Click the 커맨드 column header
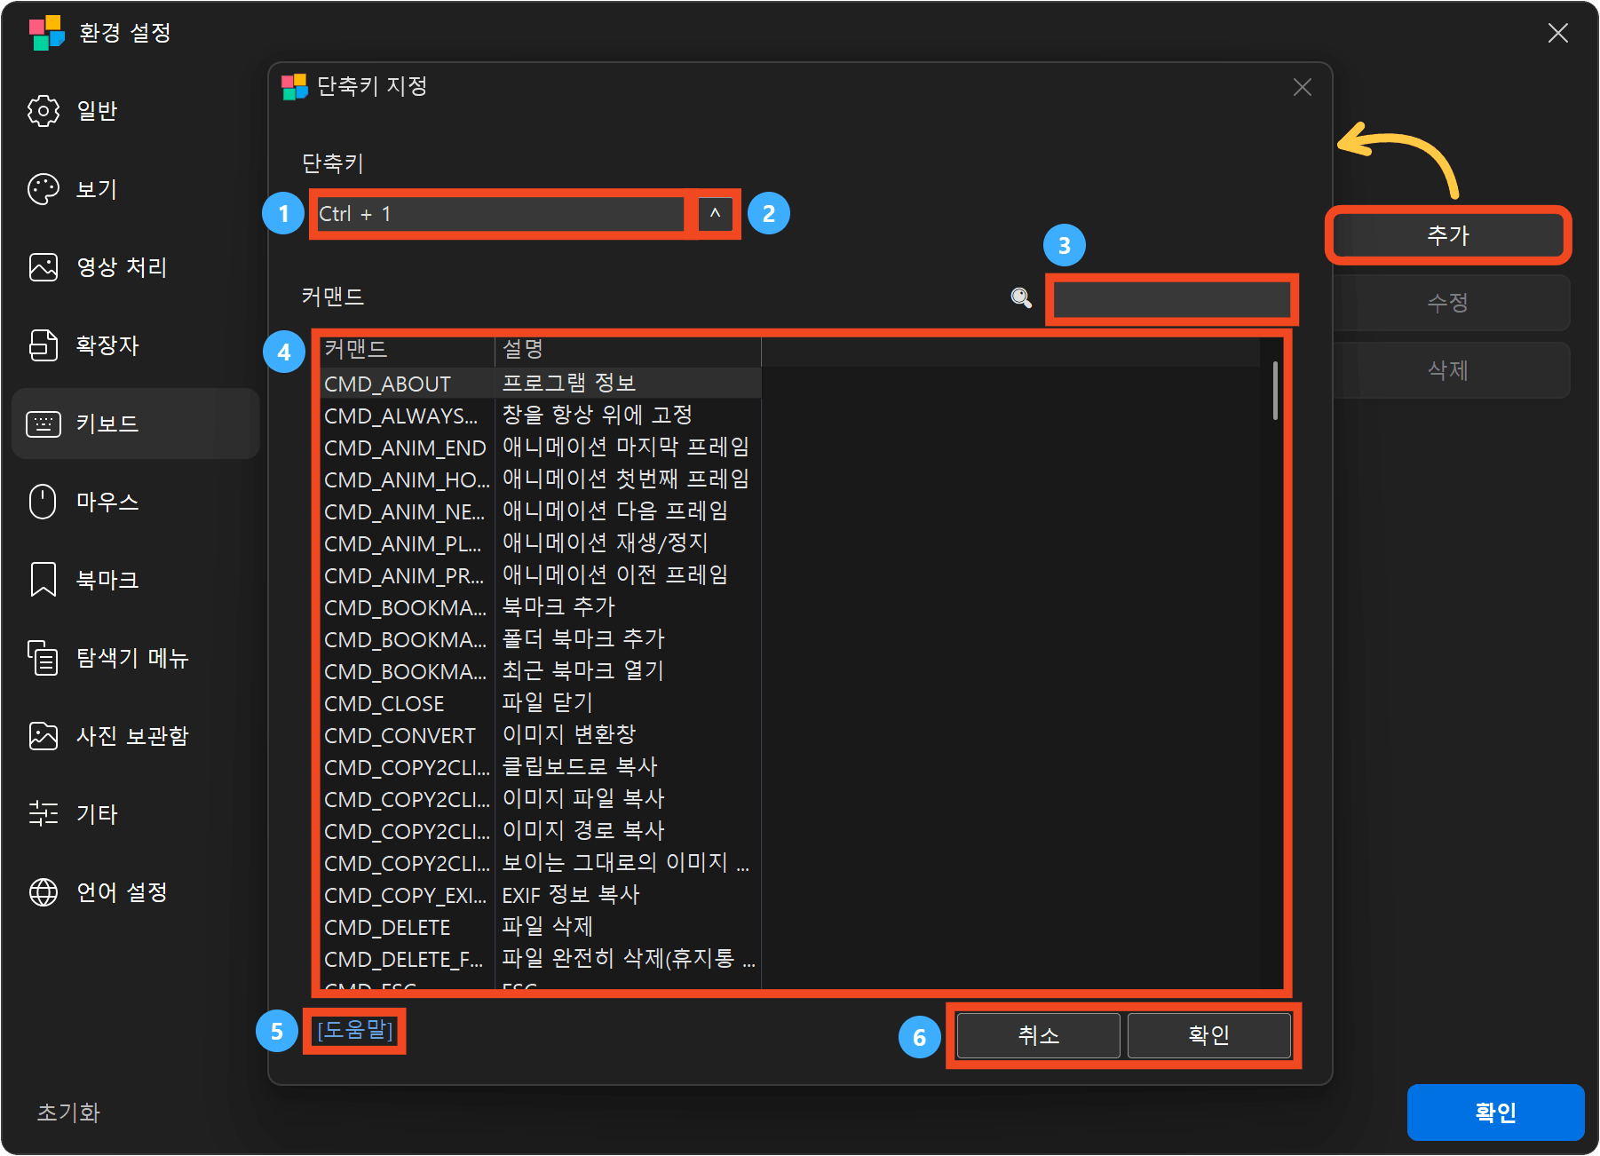Screen dimensions: 1600x1156 (408, 350)
